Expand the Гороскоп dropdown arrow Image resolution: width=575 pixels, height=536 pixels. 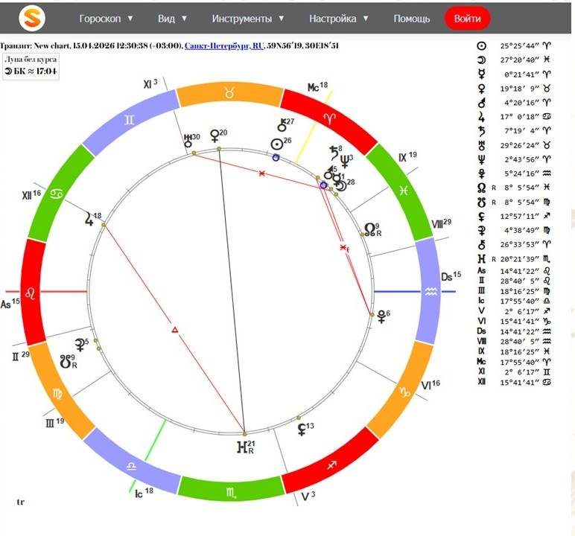(x=130, y=19)
